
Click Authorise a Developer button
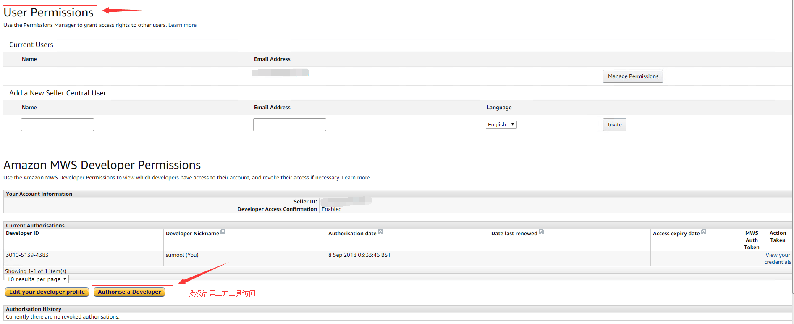point(129,292)
